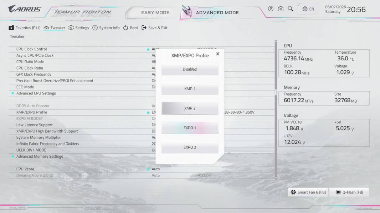380x213 pixels.
Task: Click the circled P icon in header
Action: 271,9
